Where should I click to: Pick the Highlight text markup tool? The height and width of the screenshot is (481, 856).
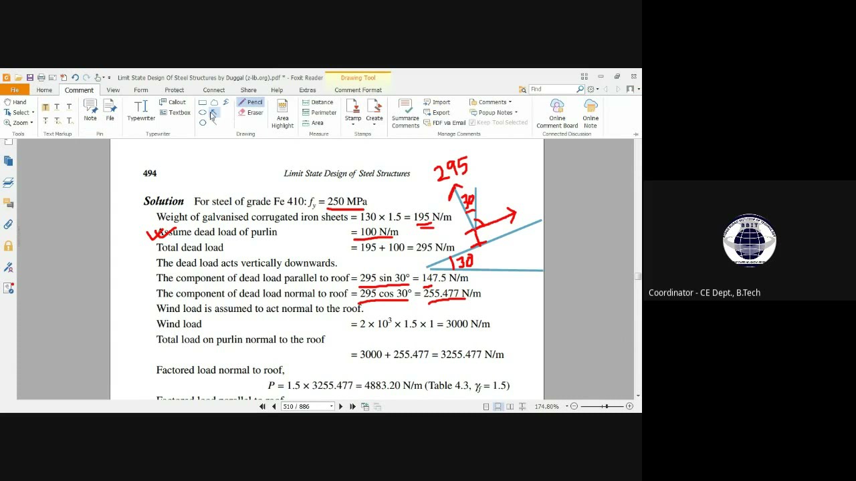pos(45,107)
